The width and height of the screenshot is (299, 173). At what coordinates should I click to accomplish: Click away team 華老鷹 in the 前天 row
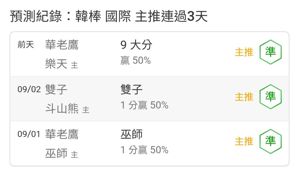pyautogui.click(x=62, y=45)
